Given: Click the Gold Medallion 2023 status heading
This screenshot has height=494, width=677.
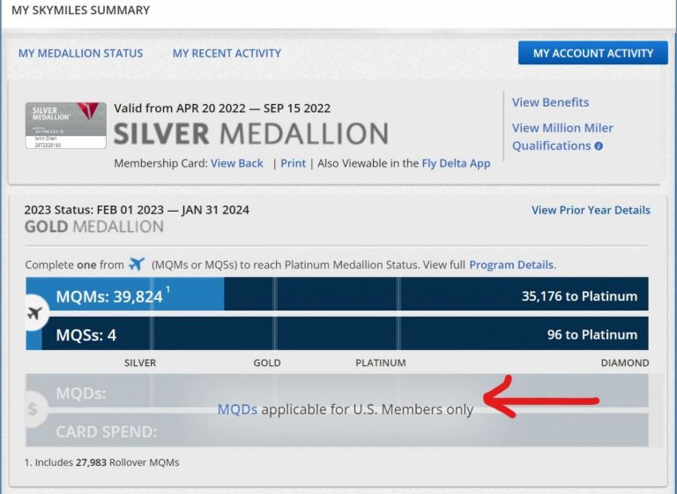Looking at the screenshot, I should pyautogui.click(x=94, y=227).
